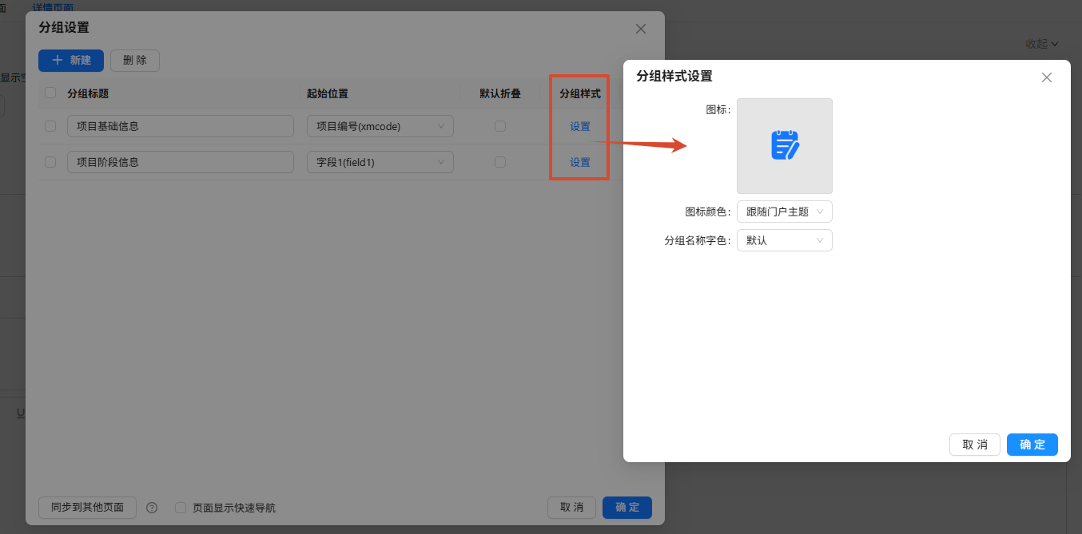Click 同步到其他页面 button
This screenshot has width=1082, height=534.
click(87, 508)
